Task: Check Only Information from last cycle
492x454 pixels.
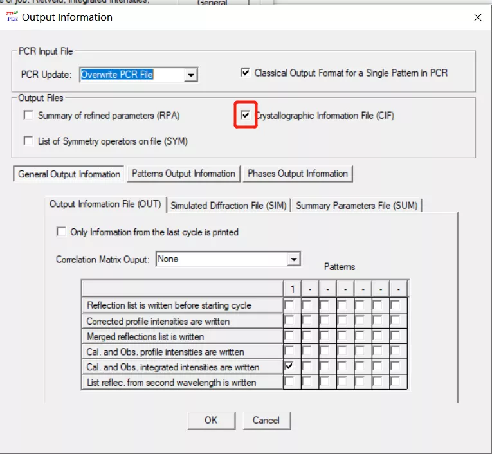Action: coord(62,232)
